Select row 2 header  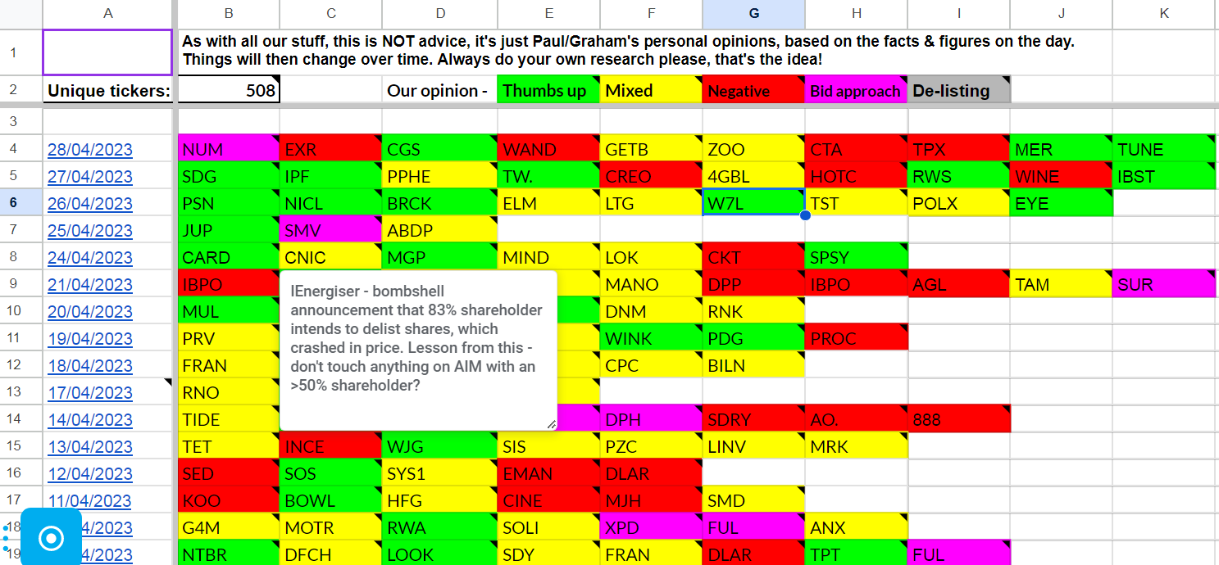tap(20, 90)
